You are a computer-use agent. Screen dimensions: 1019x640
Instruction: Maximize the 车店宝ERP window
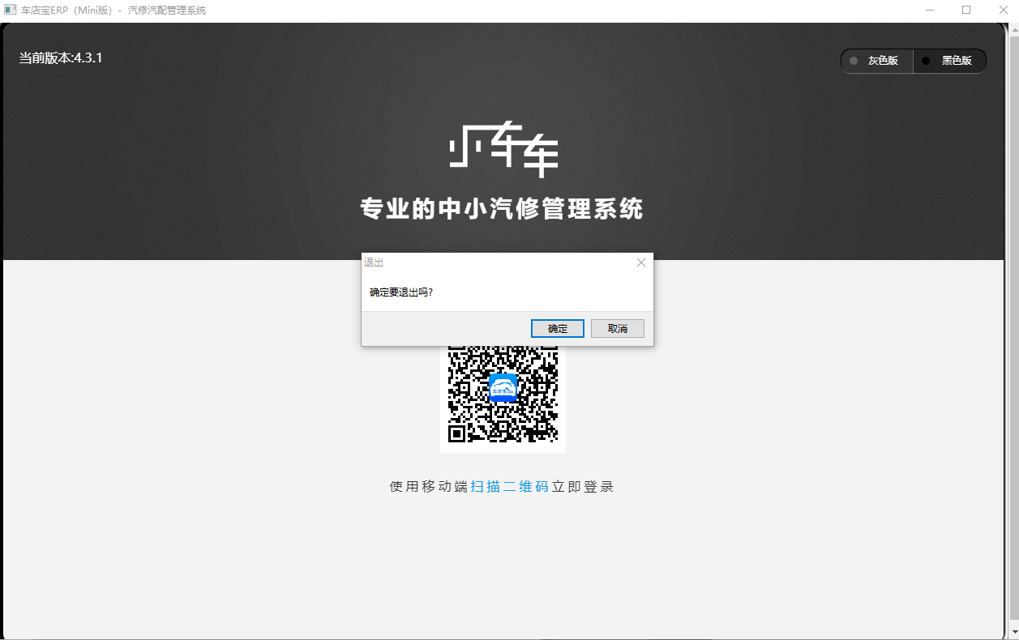point(966,10)
